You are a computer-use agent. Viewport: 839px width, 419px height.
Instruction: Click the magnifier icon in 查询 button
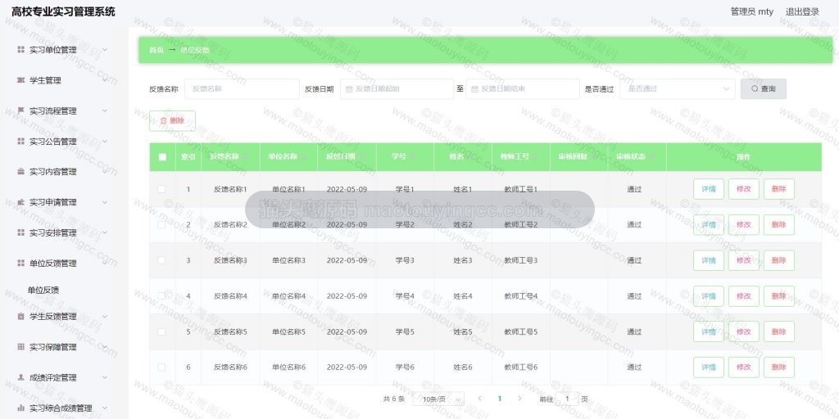click(x=755, y=88)
